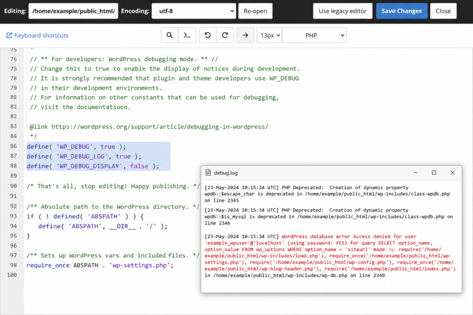Image resolution: width=473 pixels, height=315 pixels.
Task: Click line number 88 in the gutter
Action: pos(13,166)
